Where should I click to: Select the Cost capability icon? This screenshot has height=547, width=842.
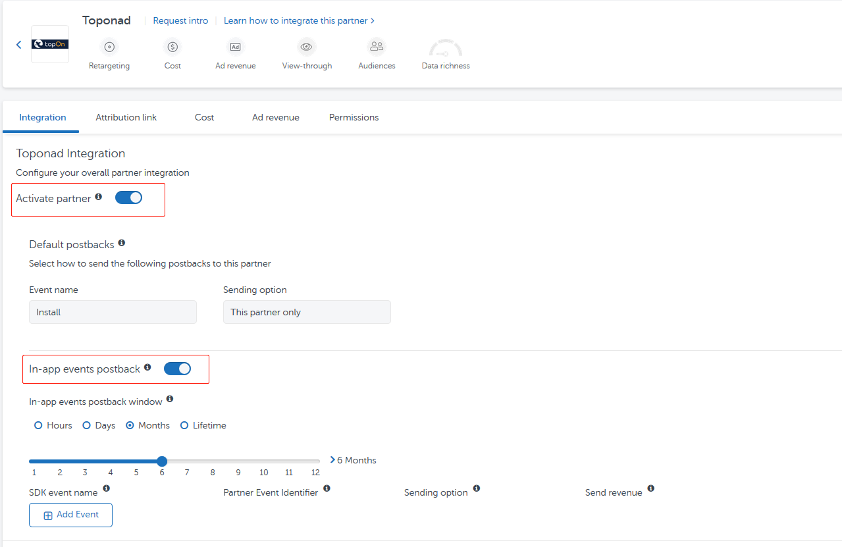(x=172, y=47)
